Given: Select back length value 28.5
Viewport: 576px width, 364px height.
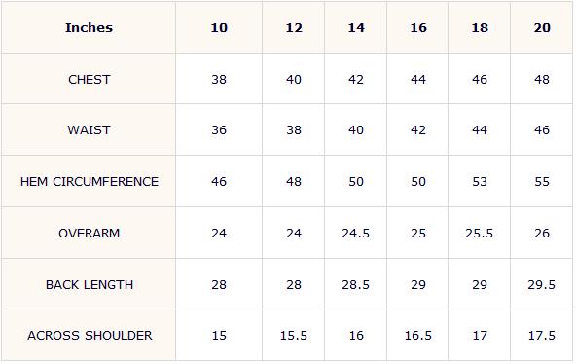Looking at the screenshot, I should point(355,284).
